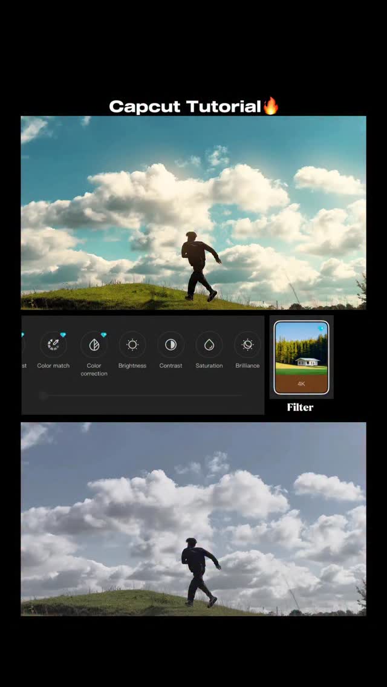Viewport: 387px width, 687px height.
Task: Click the "Saturation" label text
Action: pos(209,365)
